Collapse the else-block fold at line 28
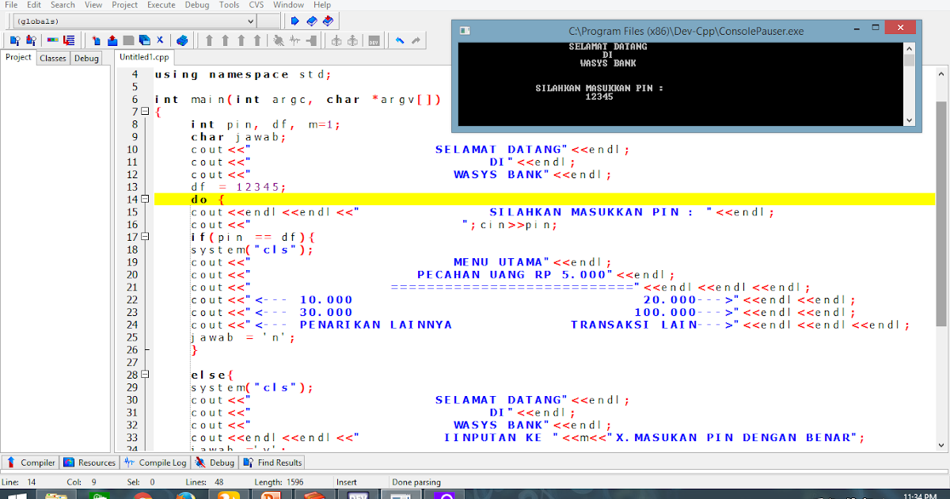 coord(144,375)
